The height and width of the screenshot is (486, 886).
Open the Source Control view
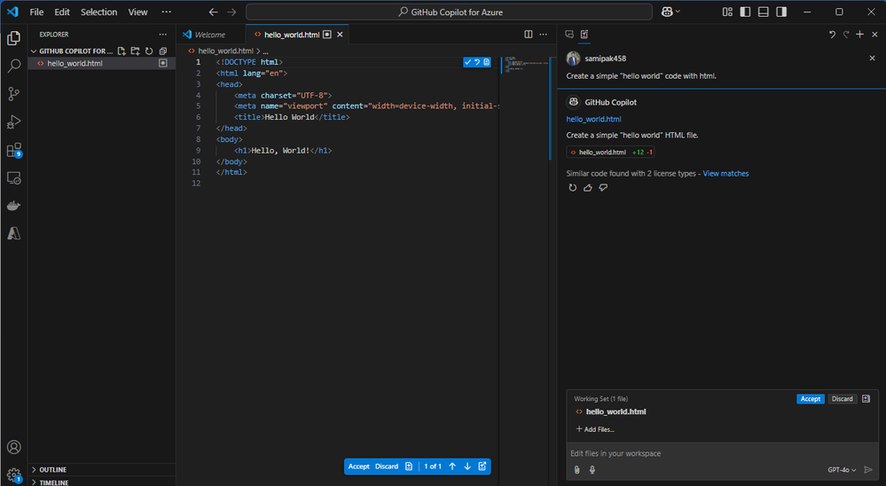[14, 94]
